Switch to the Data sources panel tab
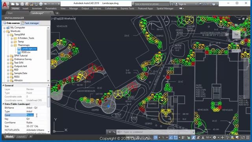 point(11,23)
